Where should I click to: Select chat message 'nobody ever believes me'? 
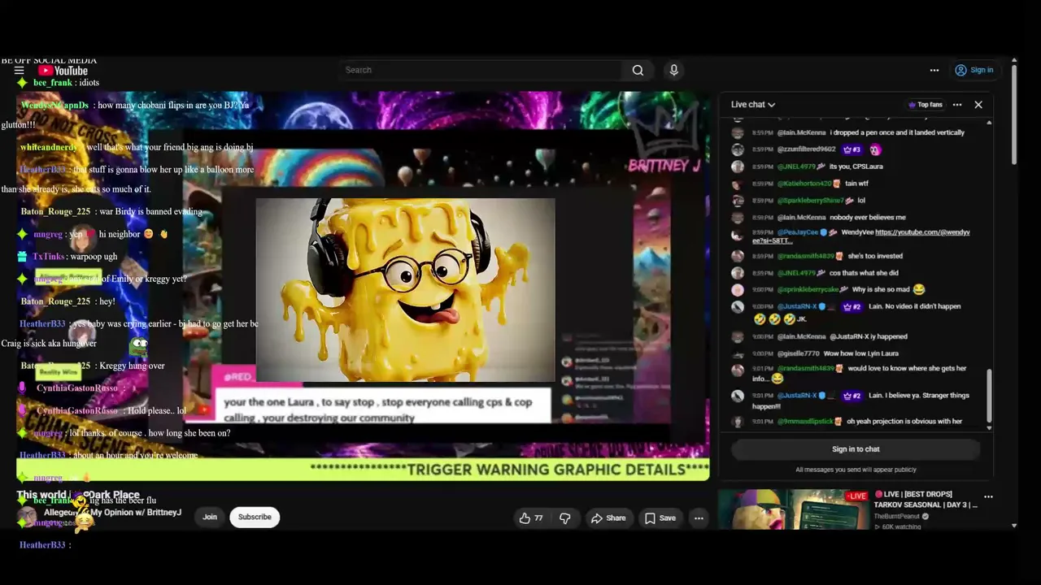point(868,218)
